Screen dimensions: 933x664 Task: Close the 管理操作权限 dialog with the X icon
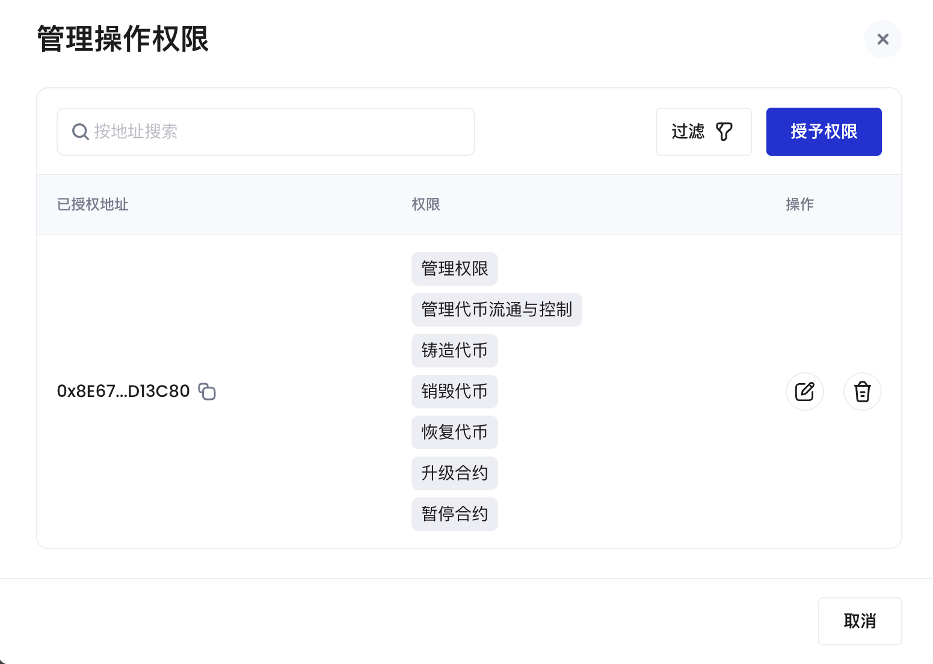tap(882, 38)
